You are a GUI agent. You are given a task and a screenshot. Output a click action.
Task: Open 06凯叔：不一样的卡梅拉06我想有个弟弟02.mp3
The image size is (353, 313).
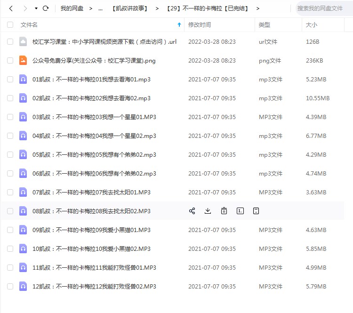(94, 174)
